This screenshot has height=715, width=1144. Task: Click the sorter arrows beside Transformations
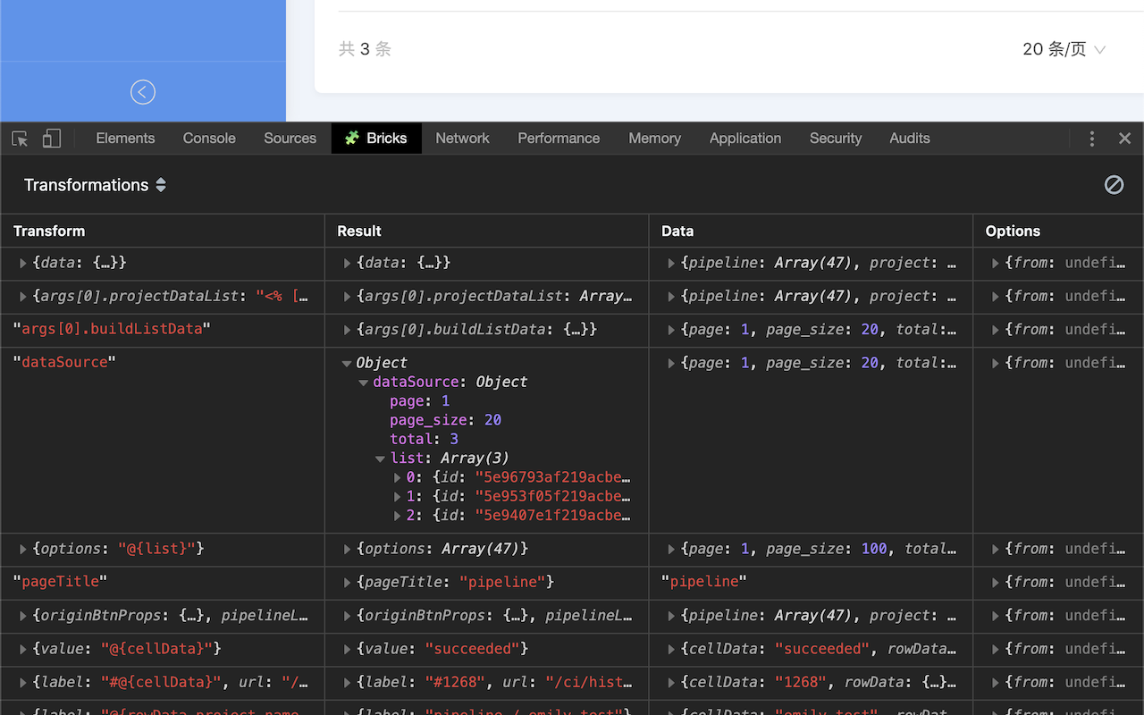click(x=161, y=185)
